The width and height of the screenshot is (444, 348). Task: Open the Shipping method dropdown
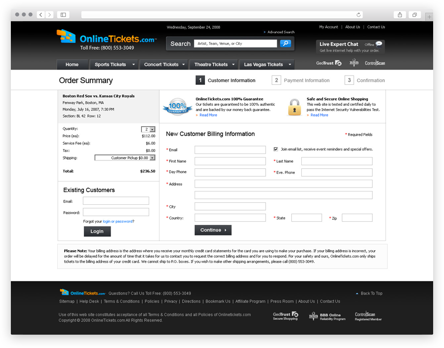(125, 157)
